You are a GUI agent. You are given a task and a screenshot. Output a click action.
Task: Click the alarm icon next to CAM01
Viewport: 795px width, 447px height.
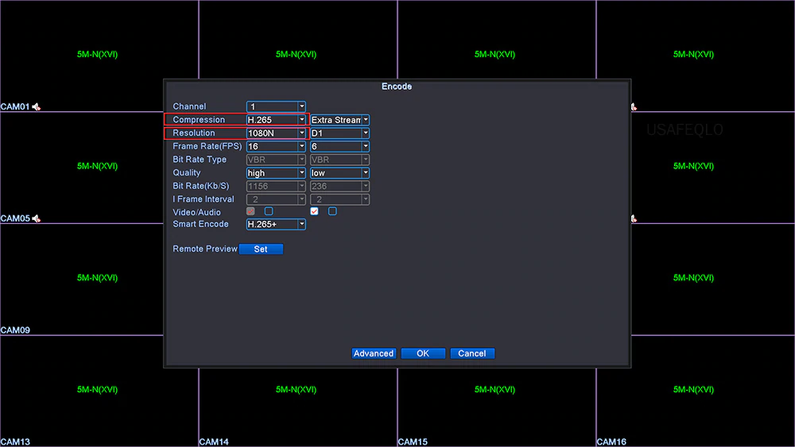(x=37, y=106)
